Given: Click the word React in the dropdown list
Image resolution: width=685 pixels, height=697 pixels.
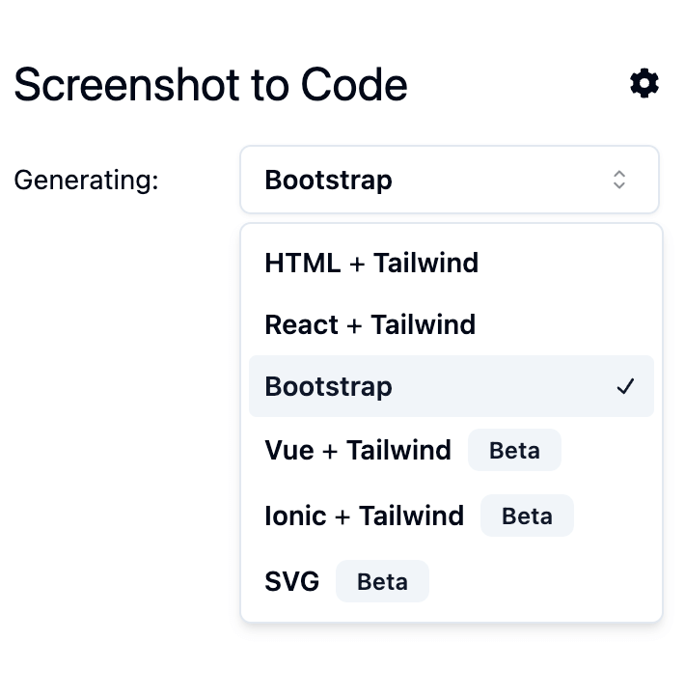Looking at the screenshot, I should (301, 324).
